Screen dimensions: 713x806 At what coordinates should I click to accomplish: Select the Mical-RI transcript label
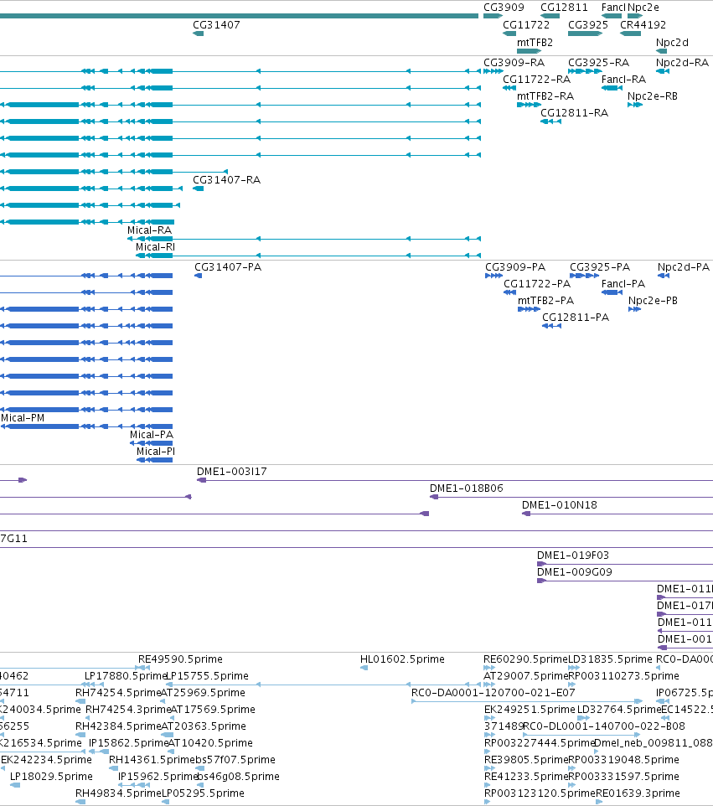click(155, 247)
